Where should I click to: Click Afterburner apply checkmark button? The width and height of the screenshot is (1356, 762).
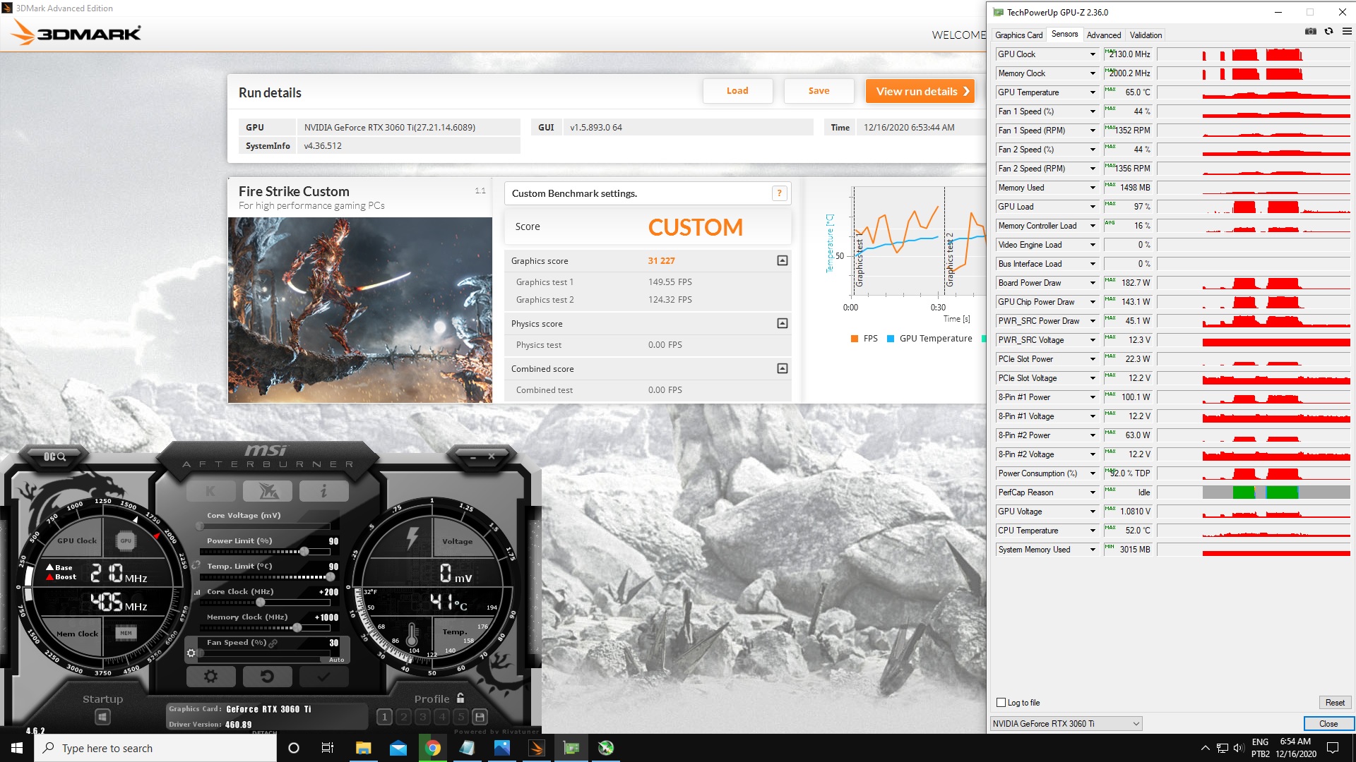point(323,677)
